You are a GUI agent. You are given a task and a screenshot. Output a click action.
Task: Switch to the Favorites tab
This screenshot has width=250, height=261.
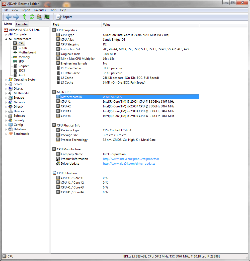click(22, 24)
